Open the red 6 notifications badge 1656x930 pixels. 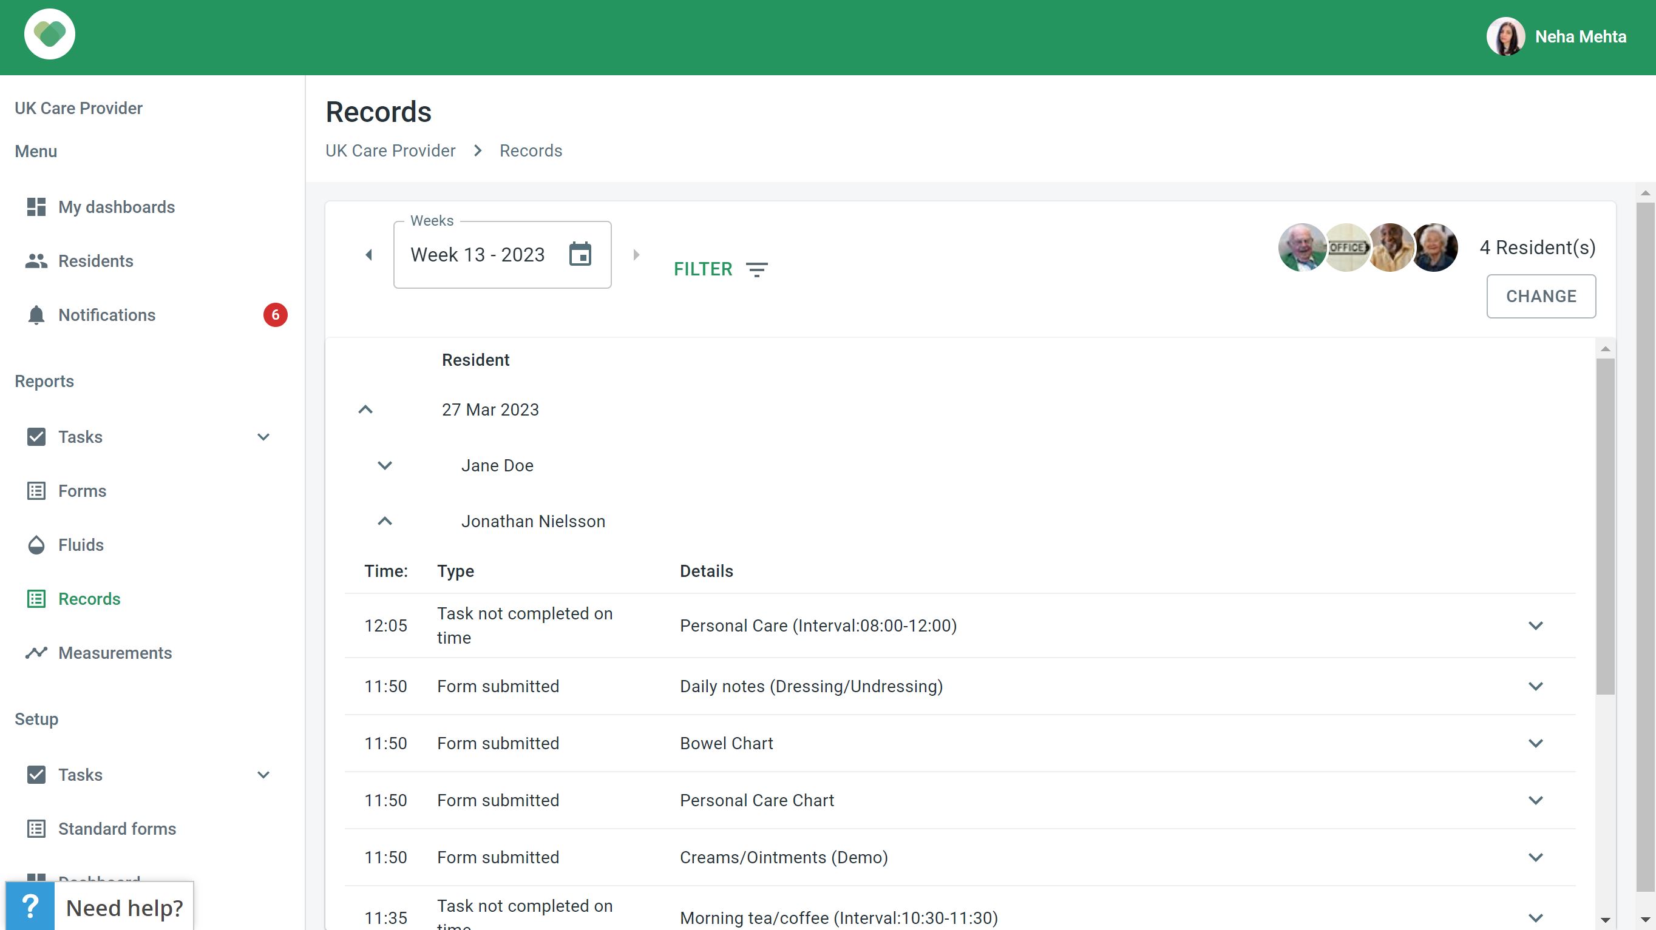tap(275, 315)
